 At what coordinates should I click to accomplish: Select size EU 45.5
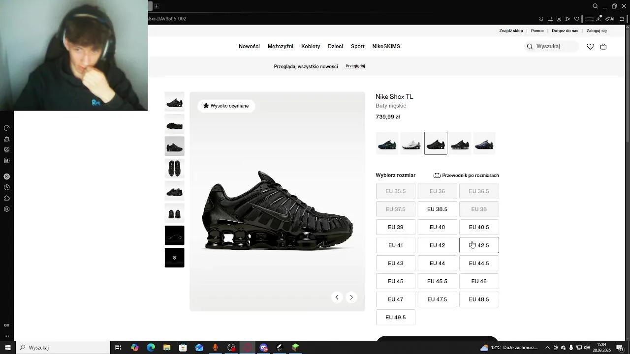click(437, 281)
